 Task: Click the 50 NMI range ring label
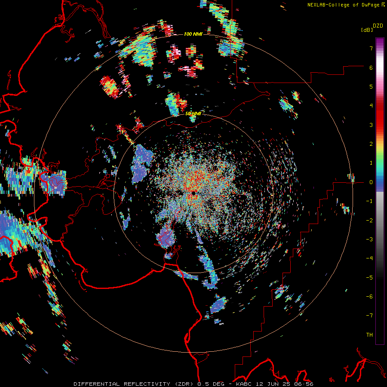(x=193, y=114)
